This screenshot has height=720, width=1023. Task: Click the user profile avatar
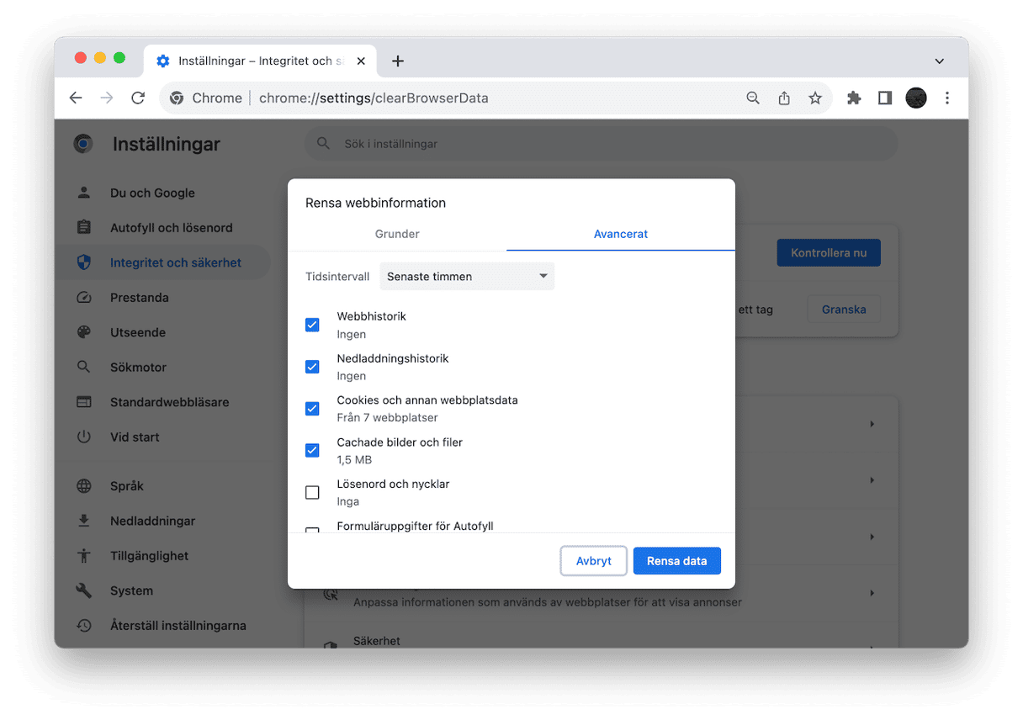(915, 98)
